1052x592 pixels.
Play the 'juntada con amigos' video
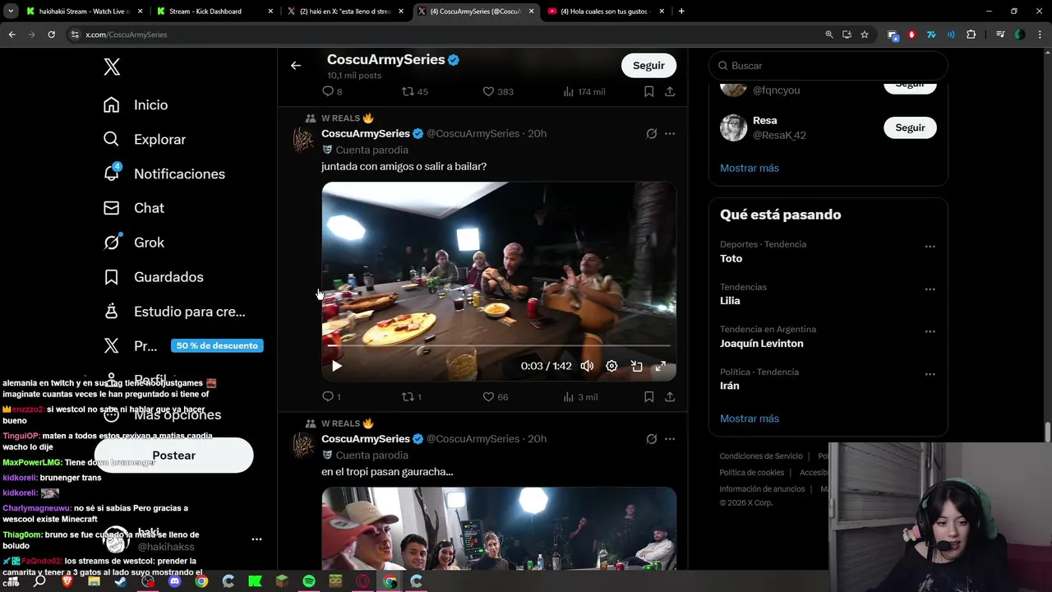(x=336, y=366)
